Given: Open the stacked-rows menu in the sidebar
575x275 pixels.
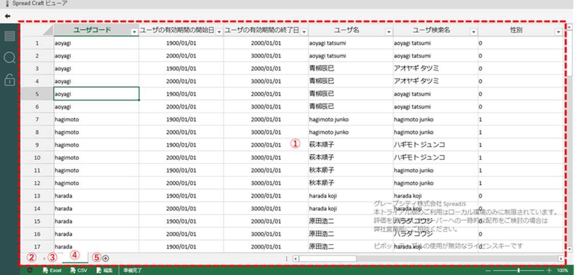Looking at the screenshot, I should pos(10,36).
